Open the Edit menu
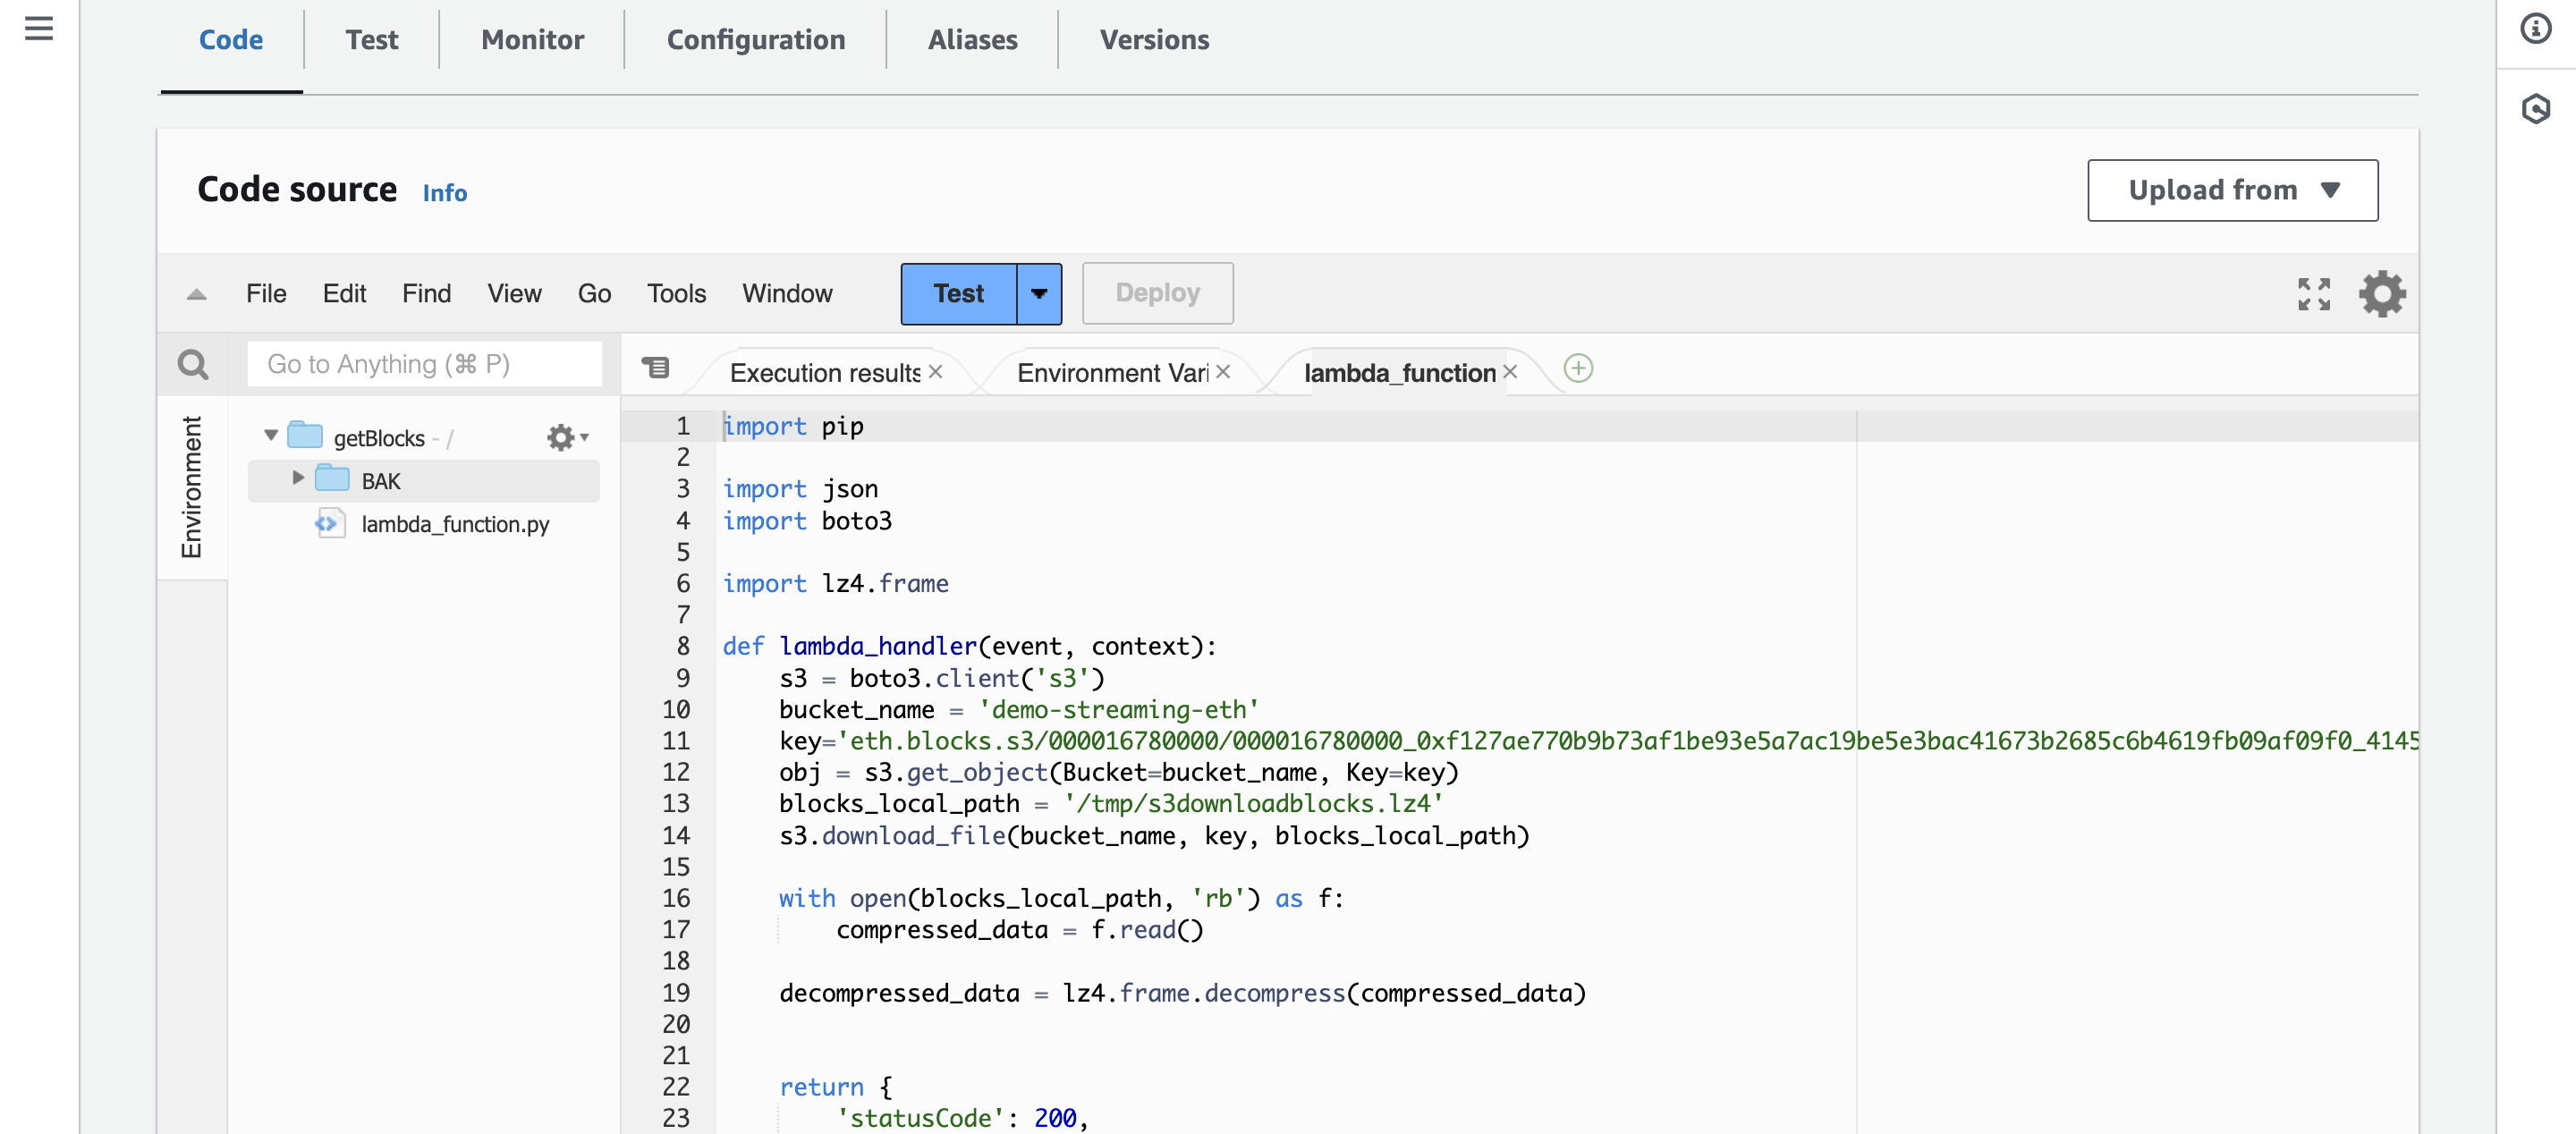 click(344, 294)
